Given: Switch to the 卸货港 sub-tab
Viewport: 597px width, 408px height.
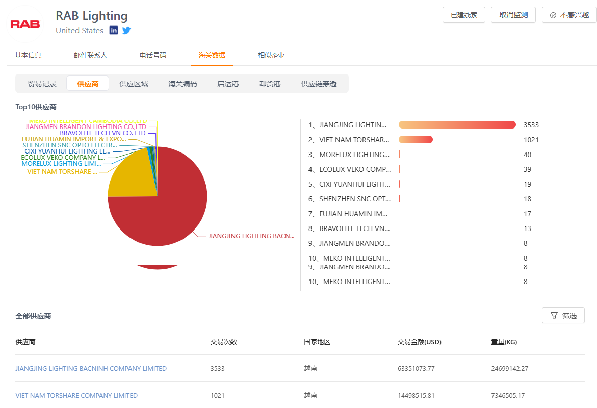Looking at the screenshot, I should pyautogui.click(x=270, y=84).
